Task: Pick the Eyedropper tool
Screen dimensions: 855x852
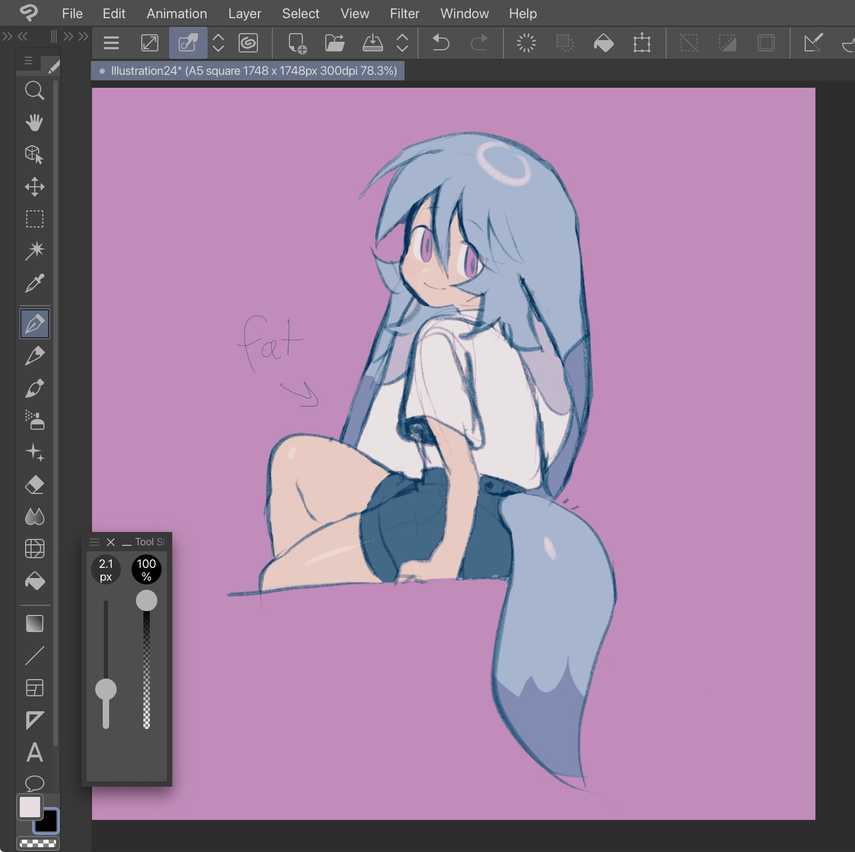Action: pos(34,283)
